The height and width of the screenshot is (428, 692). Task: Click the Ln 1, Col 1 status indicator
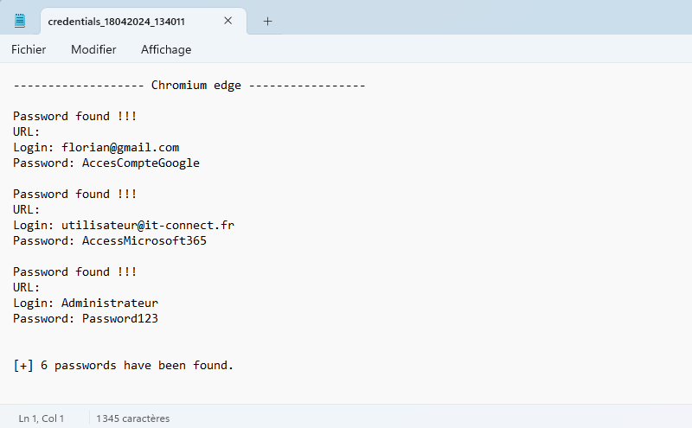(42, 418)
